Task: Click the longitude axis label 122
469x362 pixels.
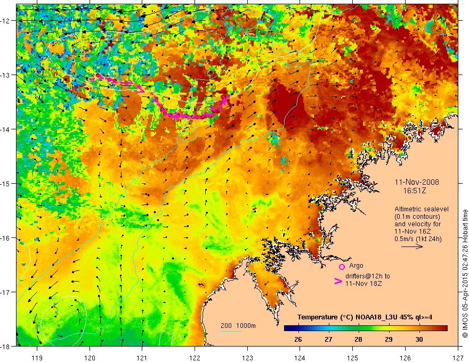Action: tap(195, 358)
